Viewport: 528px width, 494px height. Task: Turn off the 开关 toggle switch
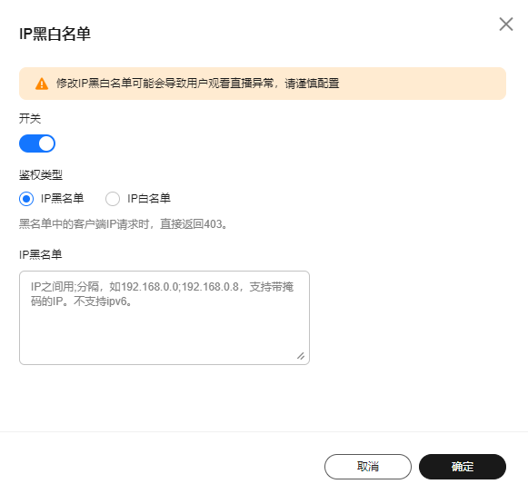(x=37, y=143)
